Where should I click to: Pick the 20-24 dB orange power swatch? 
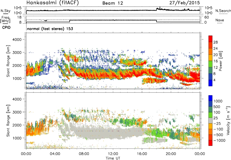tap(210, 52)
